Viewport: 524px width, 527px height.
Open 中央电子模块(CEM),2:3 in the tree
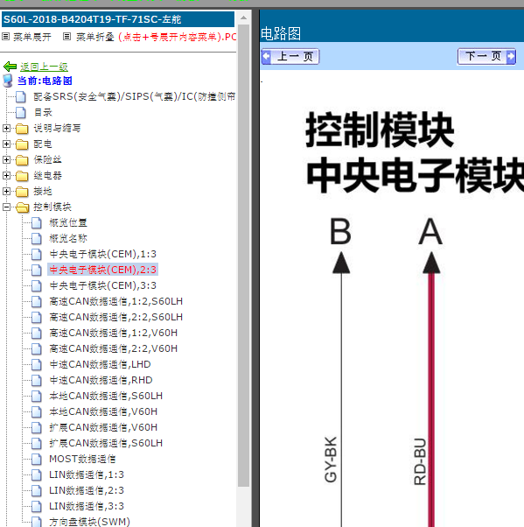(x=102, y=270)
